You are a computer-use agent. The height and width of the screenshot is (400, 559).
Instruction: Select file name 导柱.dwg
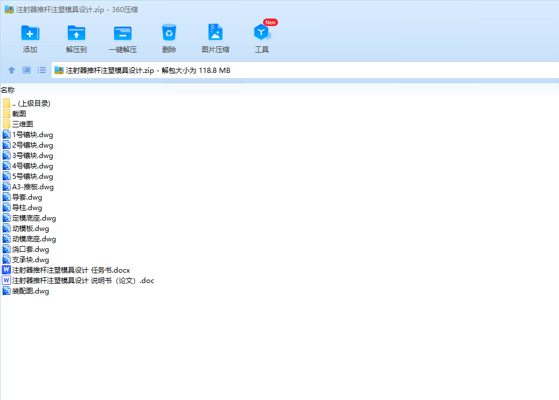click(27, 208)
